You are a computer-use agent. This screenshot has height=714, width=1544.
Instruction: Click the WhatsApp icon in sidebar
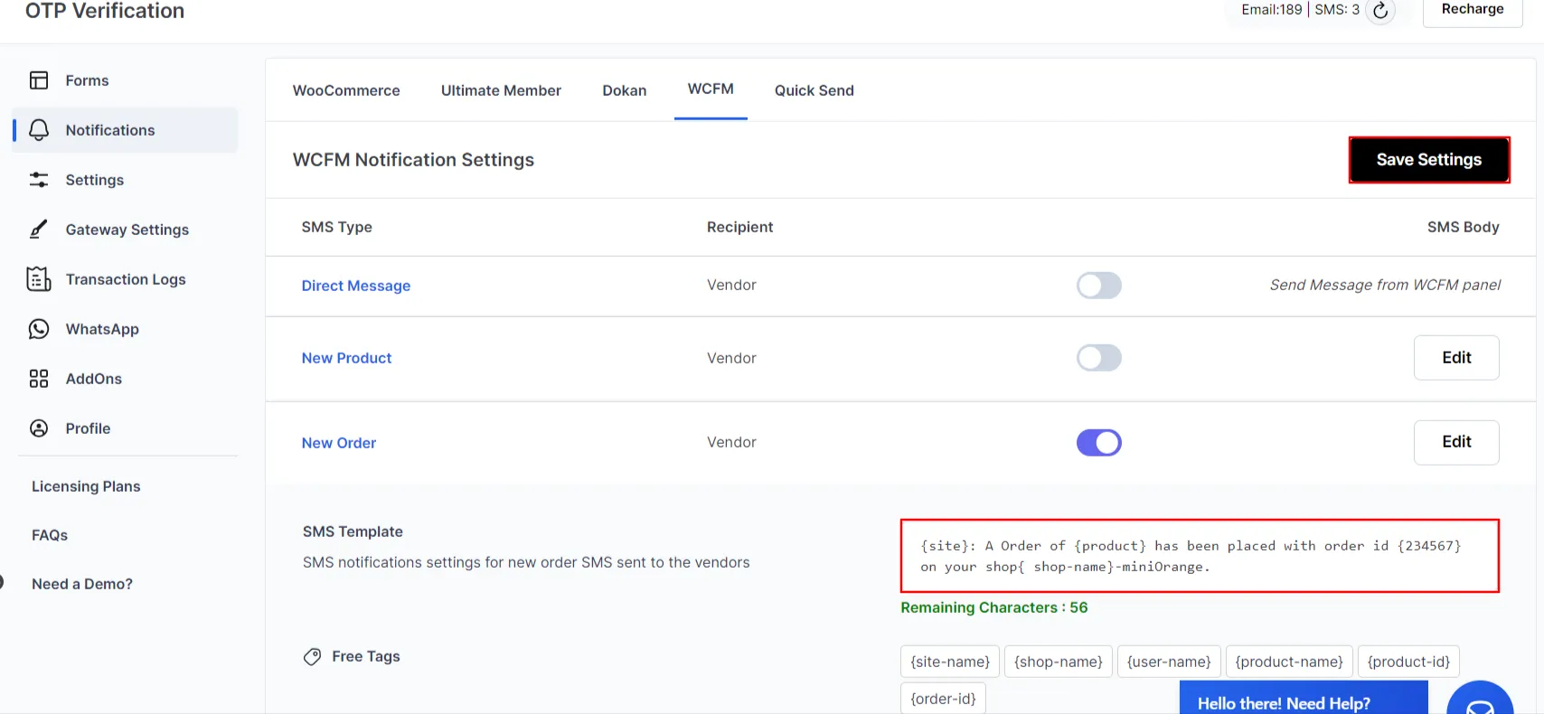pos(39,329)
